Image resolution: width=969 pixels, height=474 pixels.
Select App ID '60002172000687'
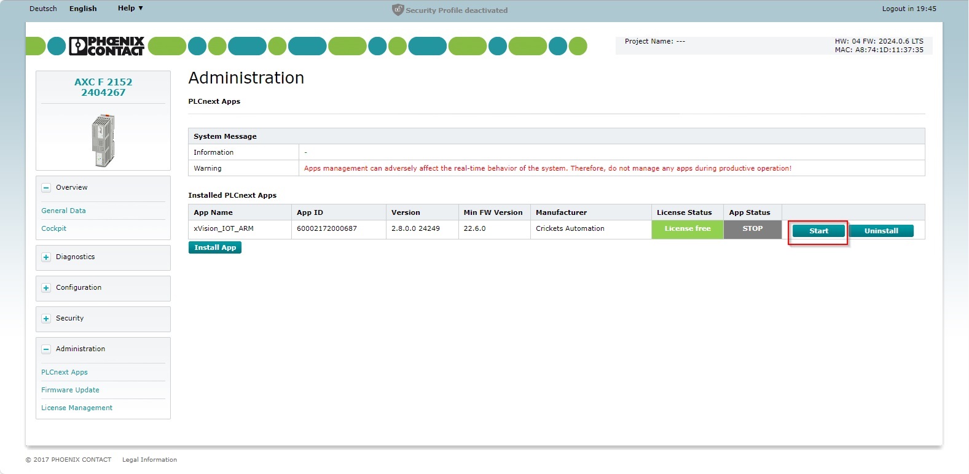point(339,230)
